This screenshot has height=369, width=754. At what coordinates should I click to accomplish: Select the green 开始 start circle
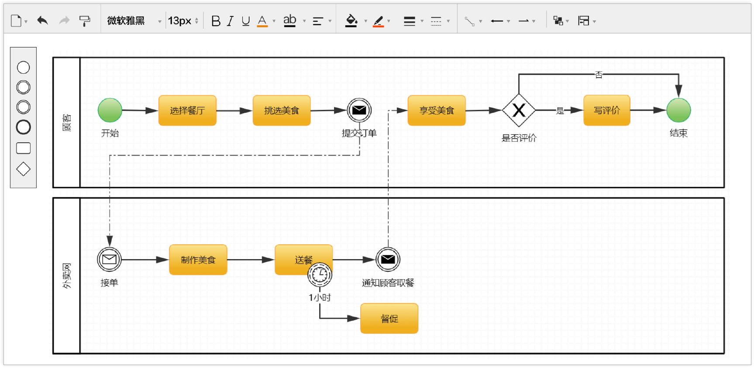(110, 110)
